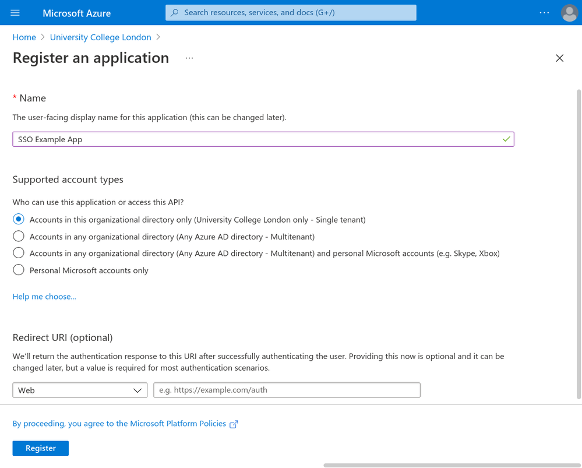
Task: Click Microsoft Azure portal title
Action: pyautogui.click(x=76, y=13)
